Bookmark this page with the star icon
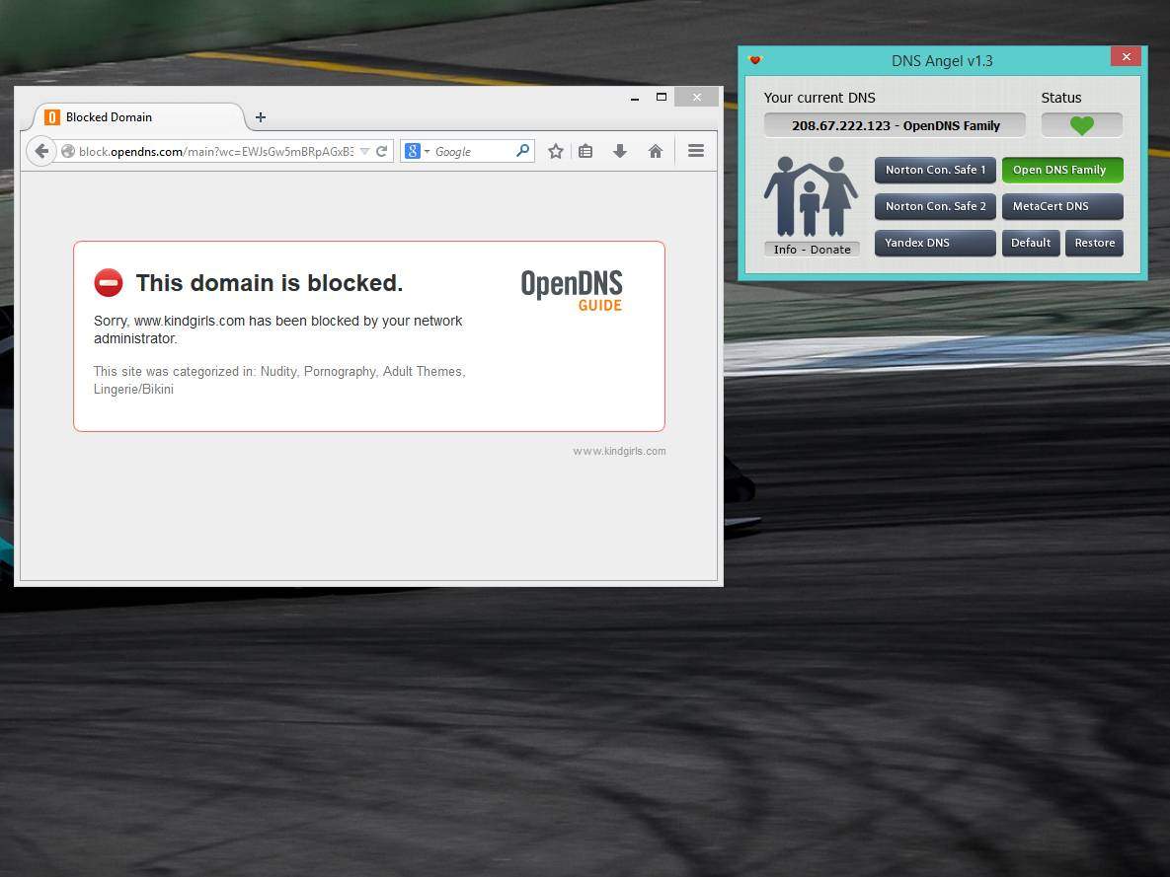This screenshot has width=1170, height=877. (556, 151)
